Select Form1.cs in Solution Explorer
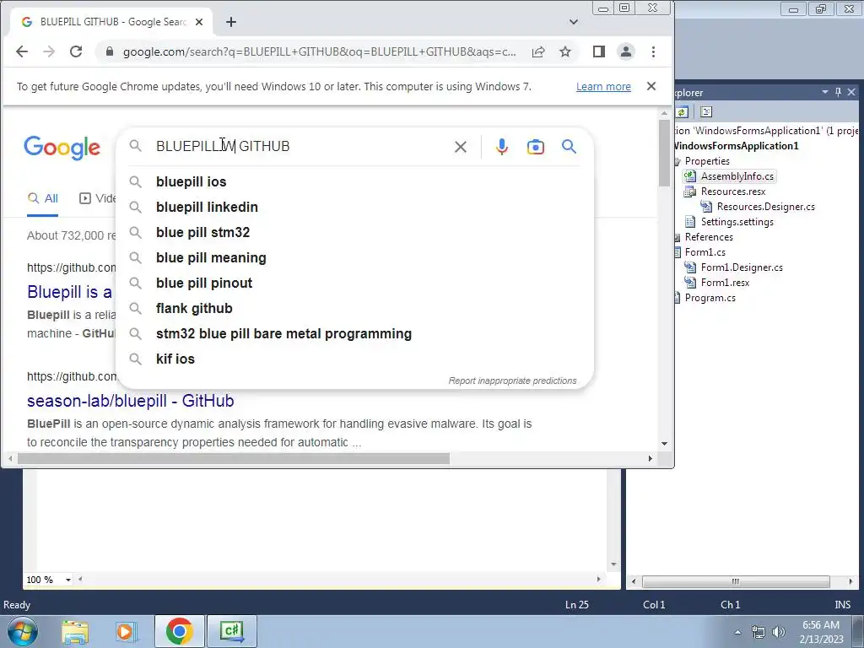 (x=705, y=251)
